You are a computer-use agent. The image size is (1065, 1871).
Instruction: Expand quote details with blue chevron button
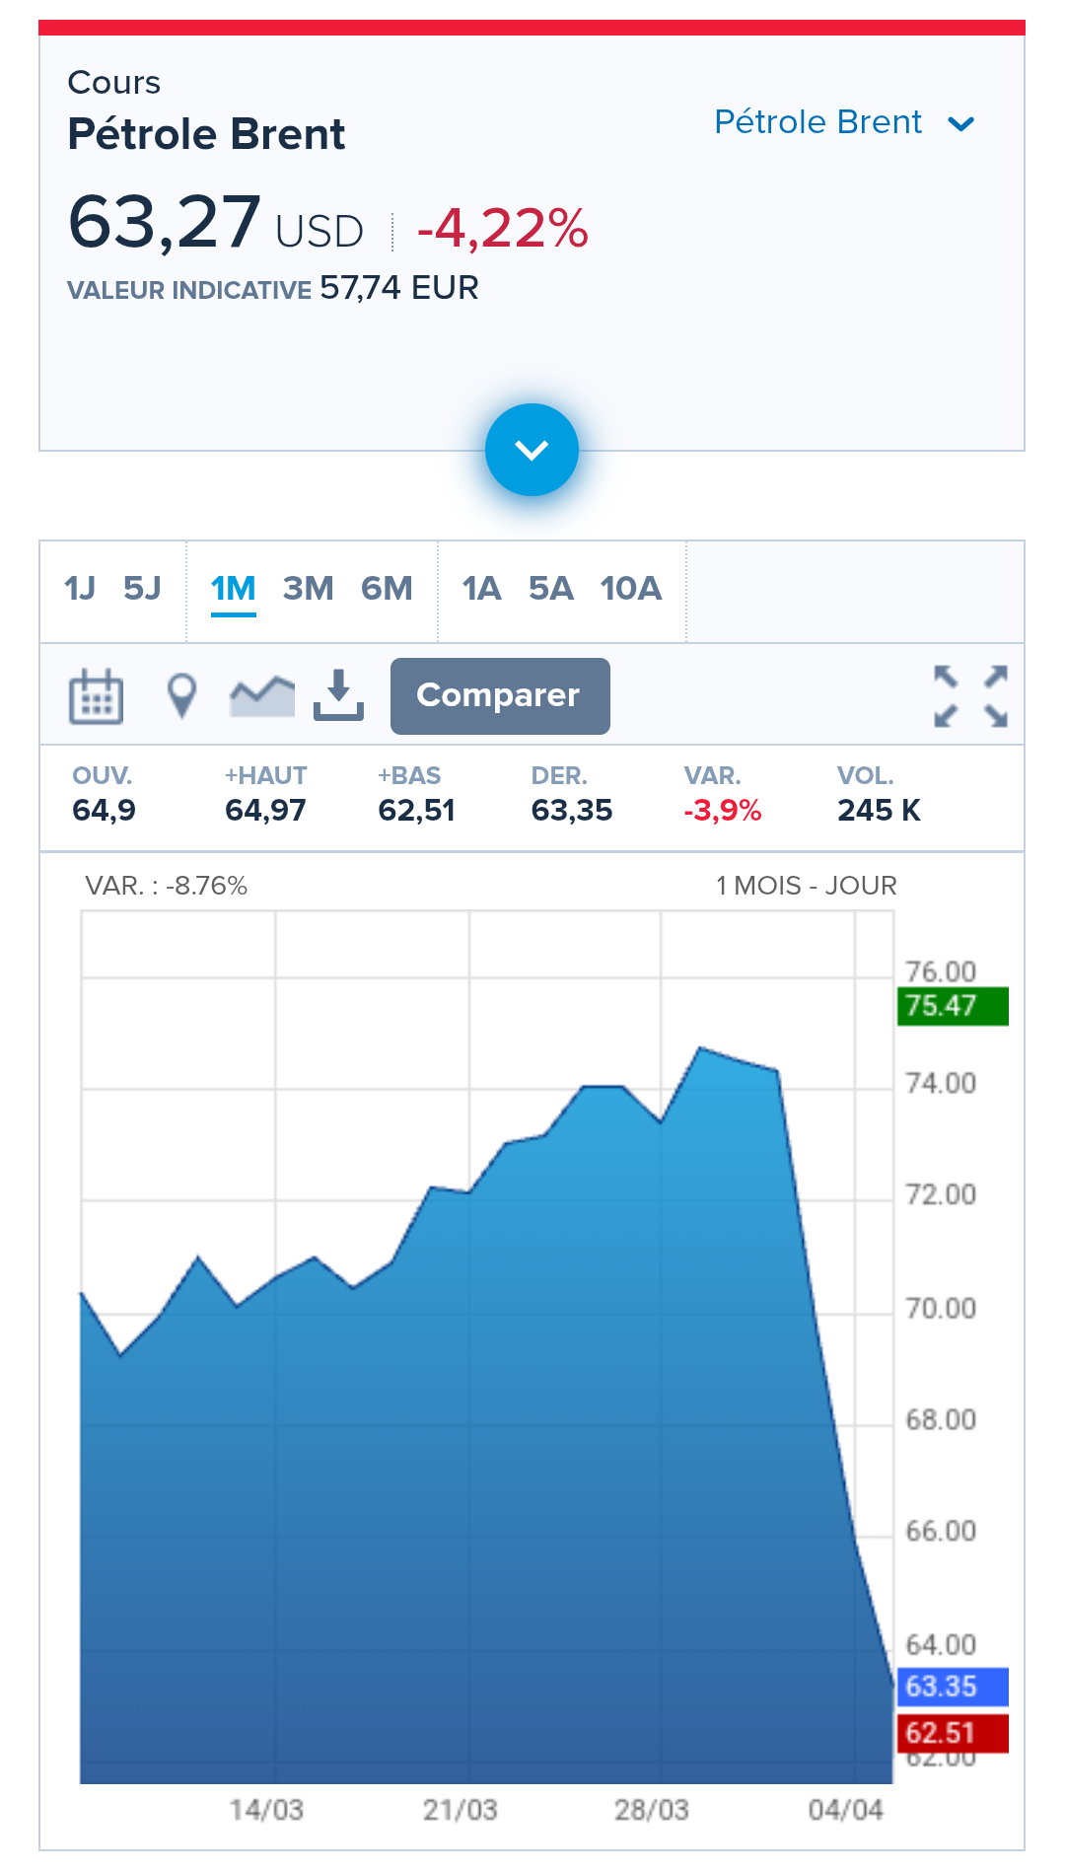point(532,451)
